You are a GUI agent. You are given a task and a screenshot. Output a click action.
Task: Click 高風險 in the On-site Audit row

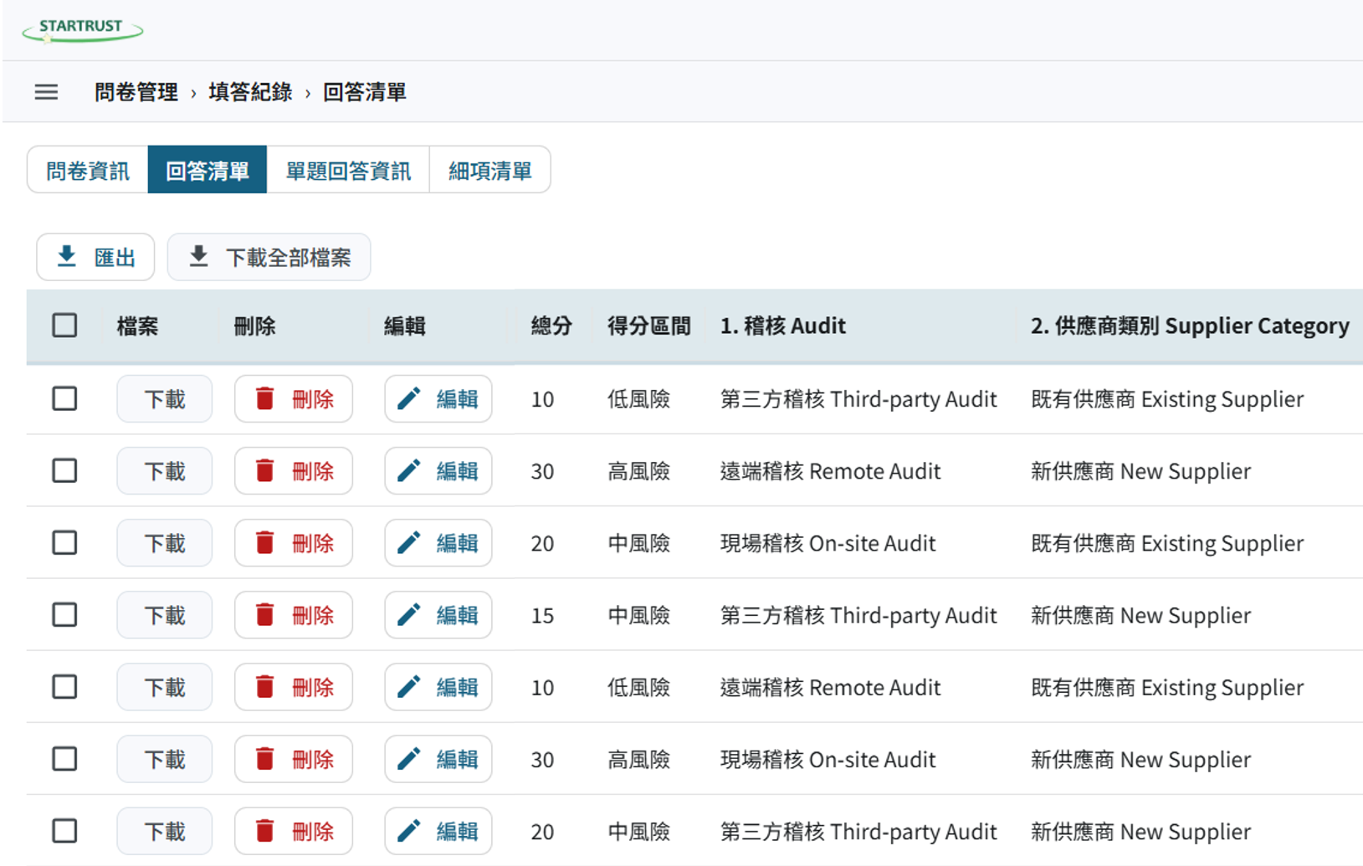pos(638,759)
